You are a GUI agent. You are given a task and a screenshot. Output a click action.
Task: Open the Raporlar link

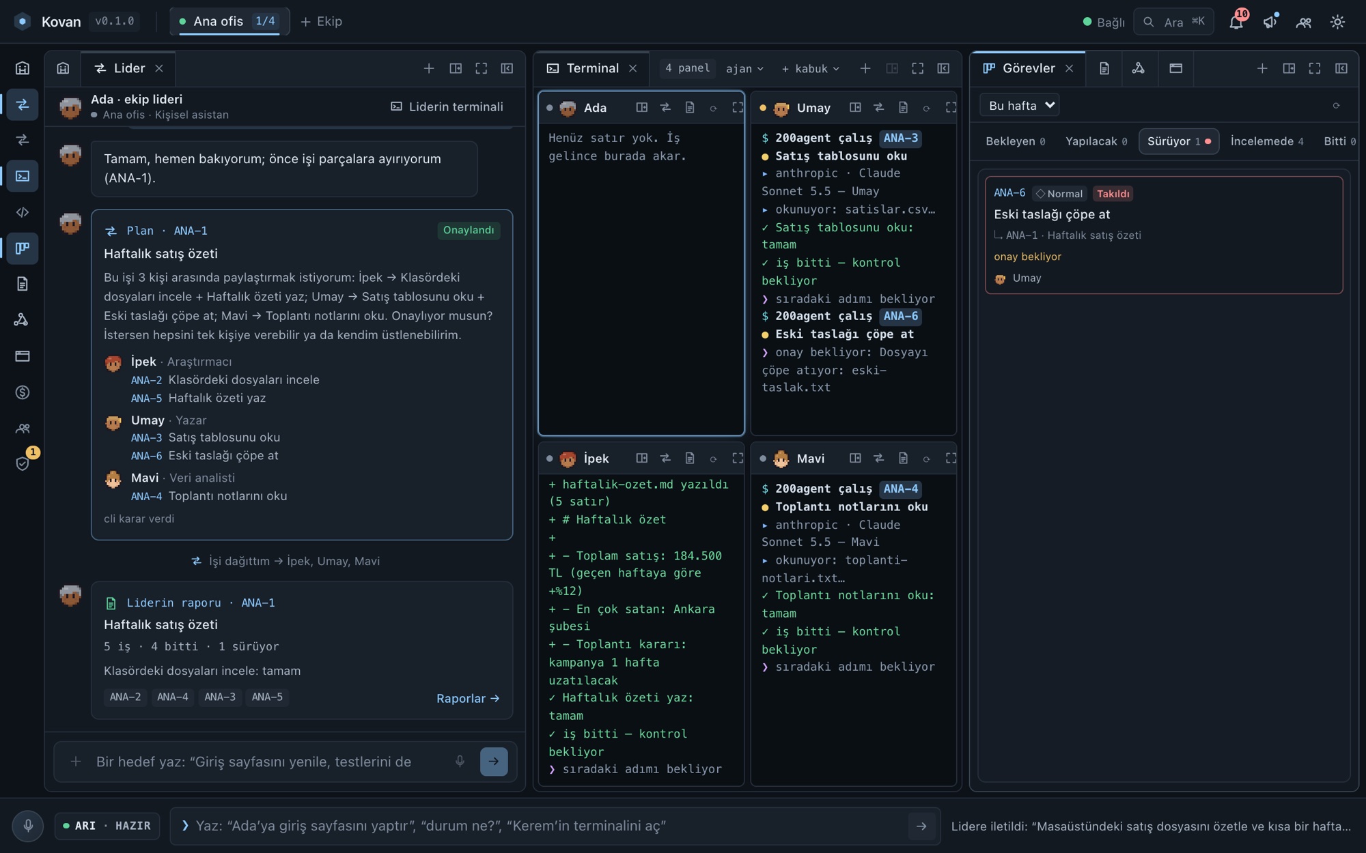click(x=468, y=698)
